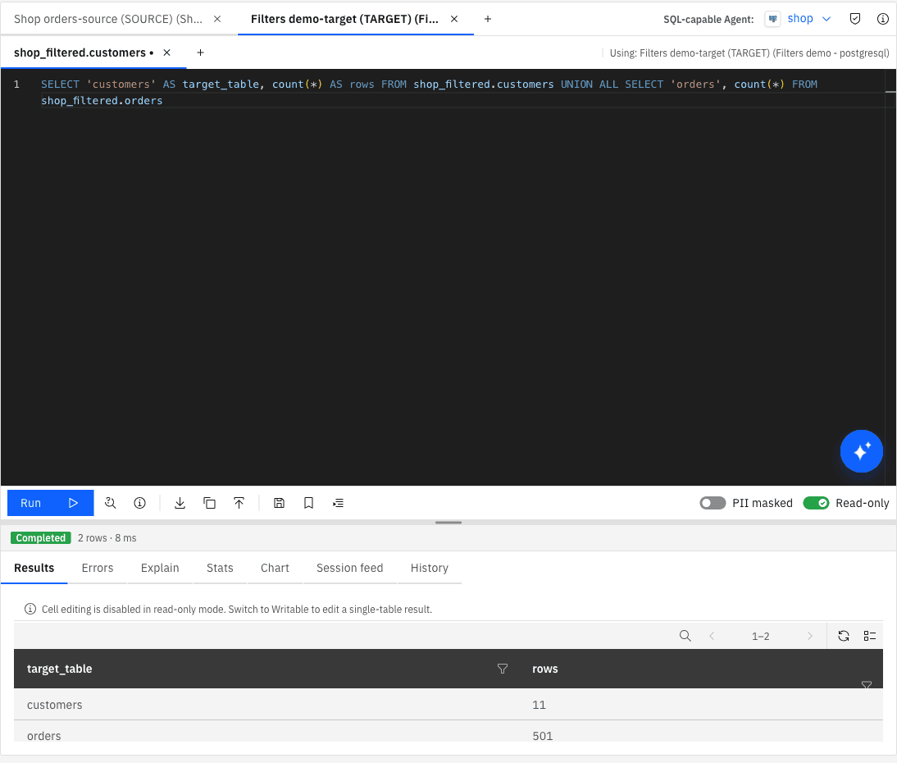Click the info icon beside Run toolbar
This screenshot has height=763, width=897.
pos(139,503)
